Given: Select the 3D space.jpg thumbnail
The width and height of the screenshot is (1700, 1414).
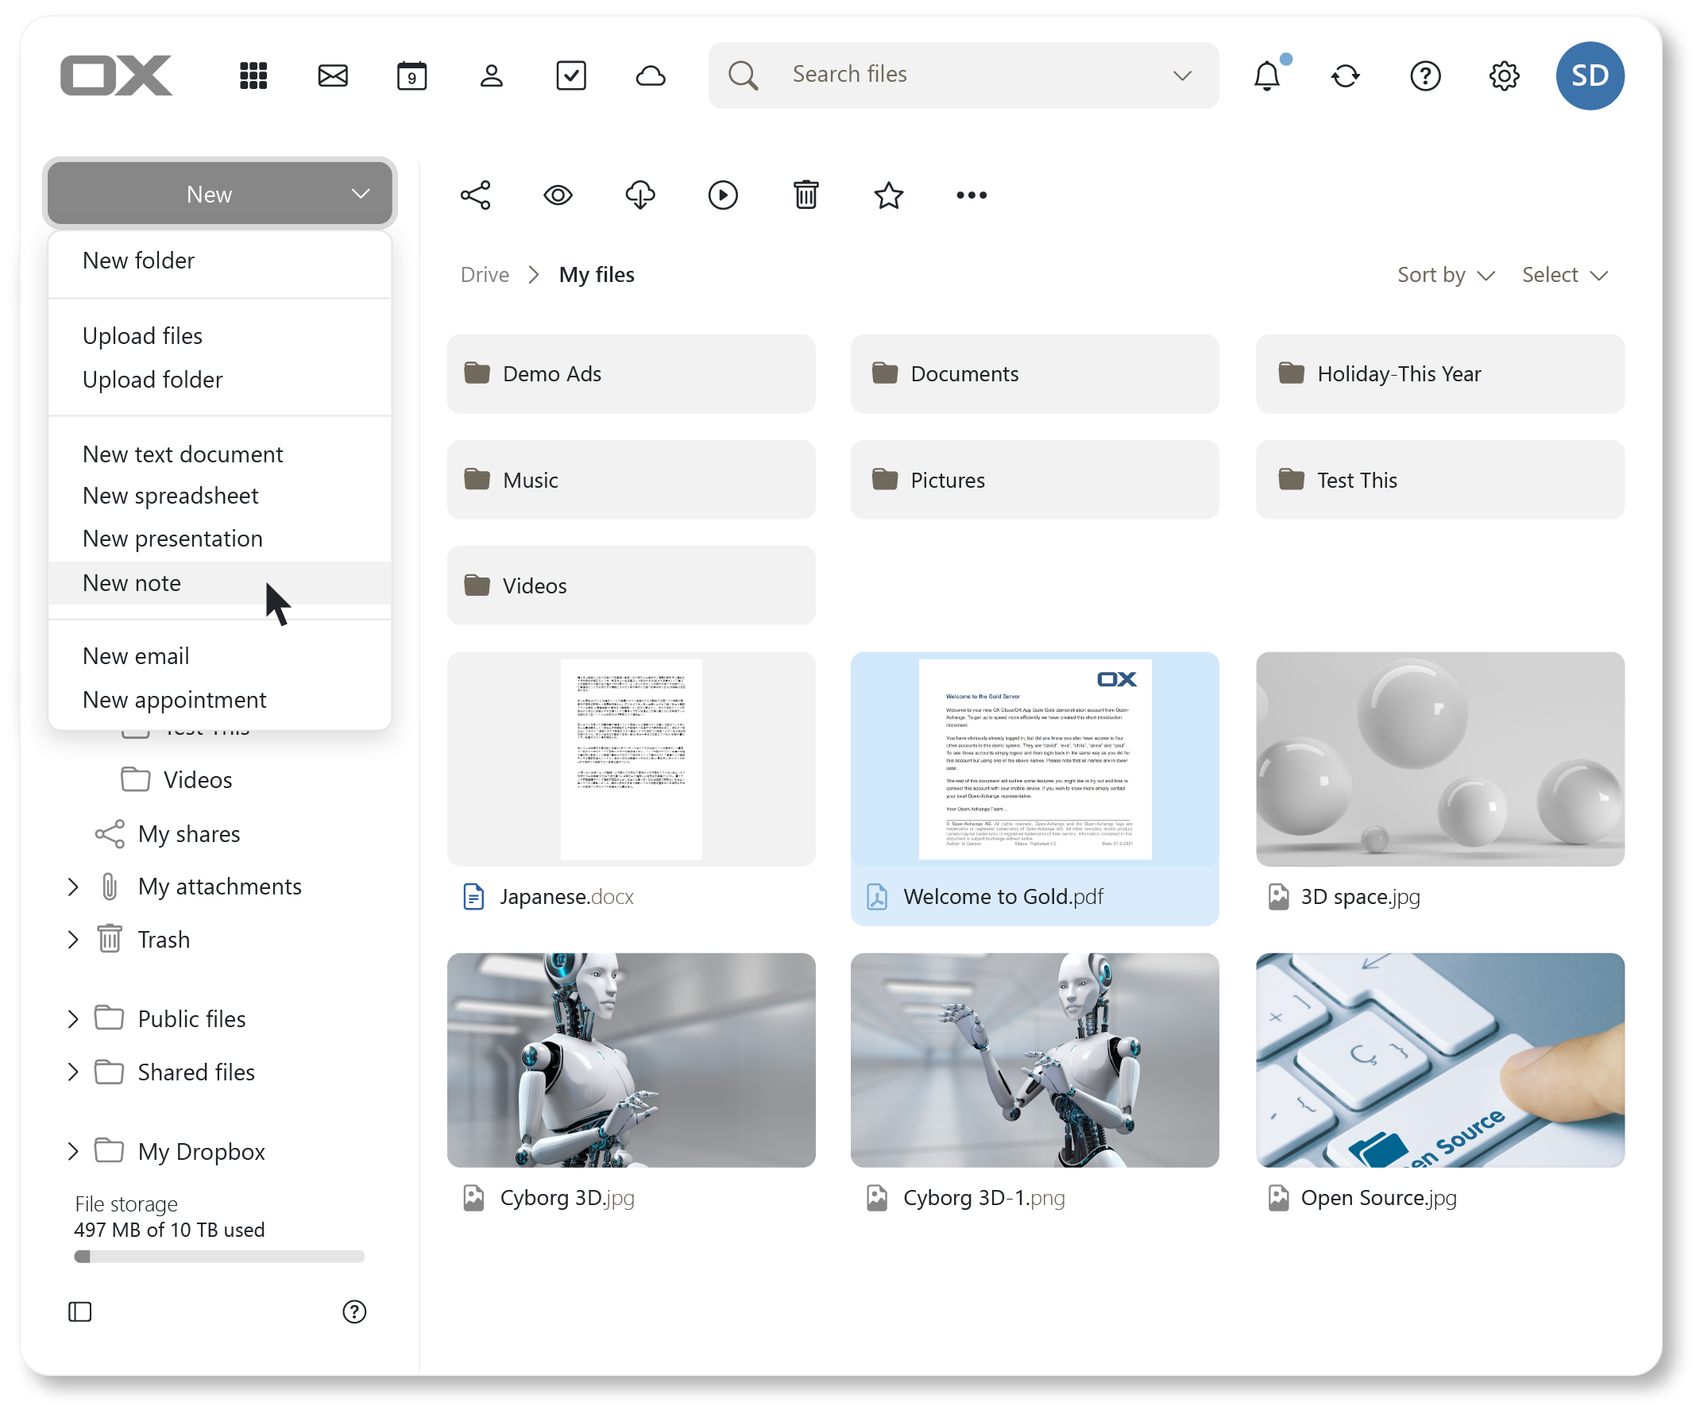Looking at the screenshot, I should [x=1440, y=759].
